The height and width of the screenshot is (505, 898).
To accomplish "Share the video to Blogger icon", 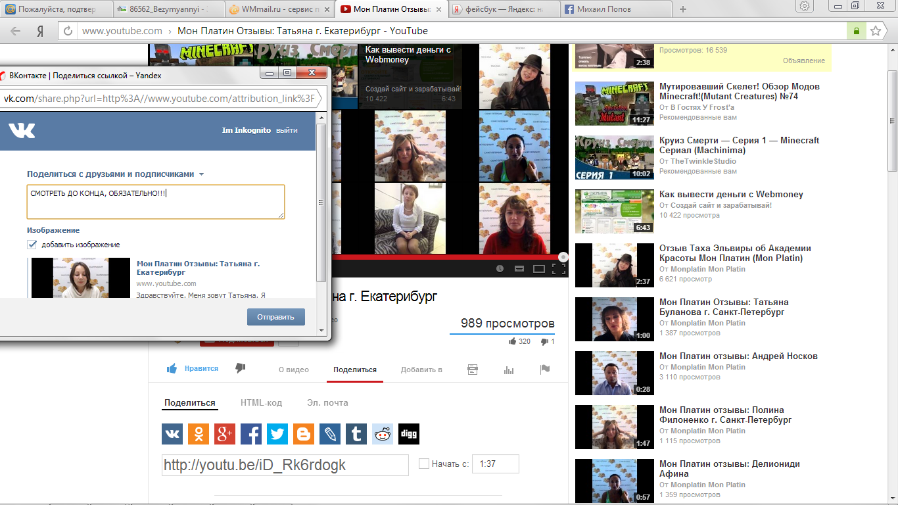I will click(x=304, y=434).
